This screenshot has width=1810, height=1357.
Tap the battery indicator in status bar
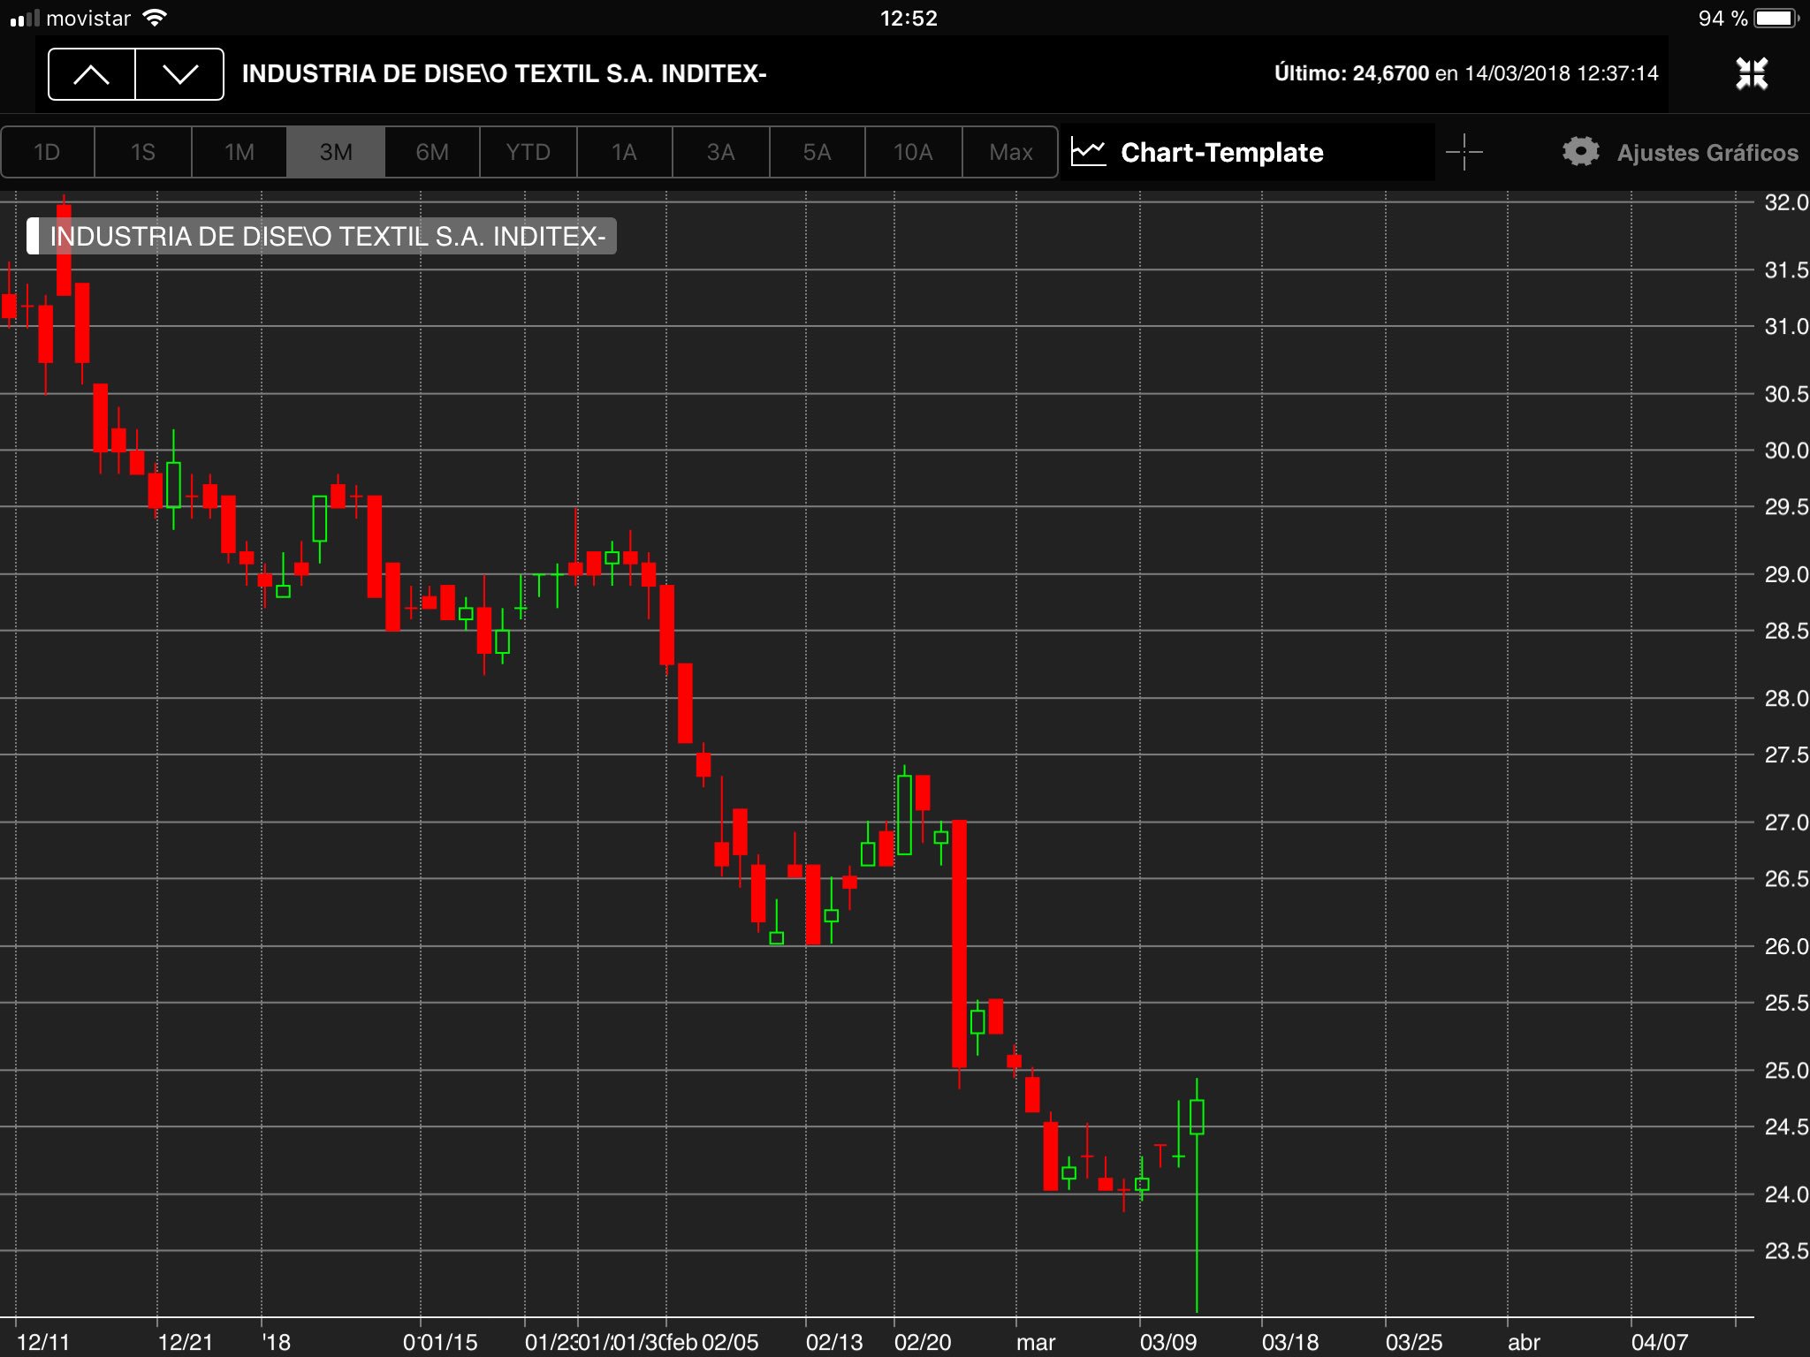click(1776, 19)
